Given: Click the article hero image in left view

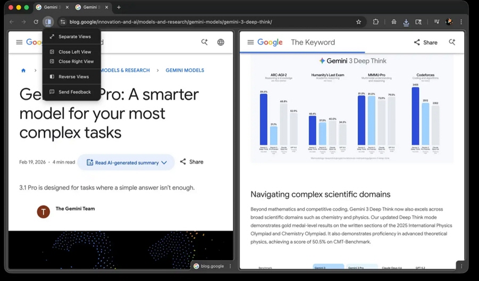Looking at the screenshot, I should (x=121, y=250).
